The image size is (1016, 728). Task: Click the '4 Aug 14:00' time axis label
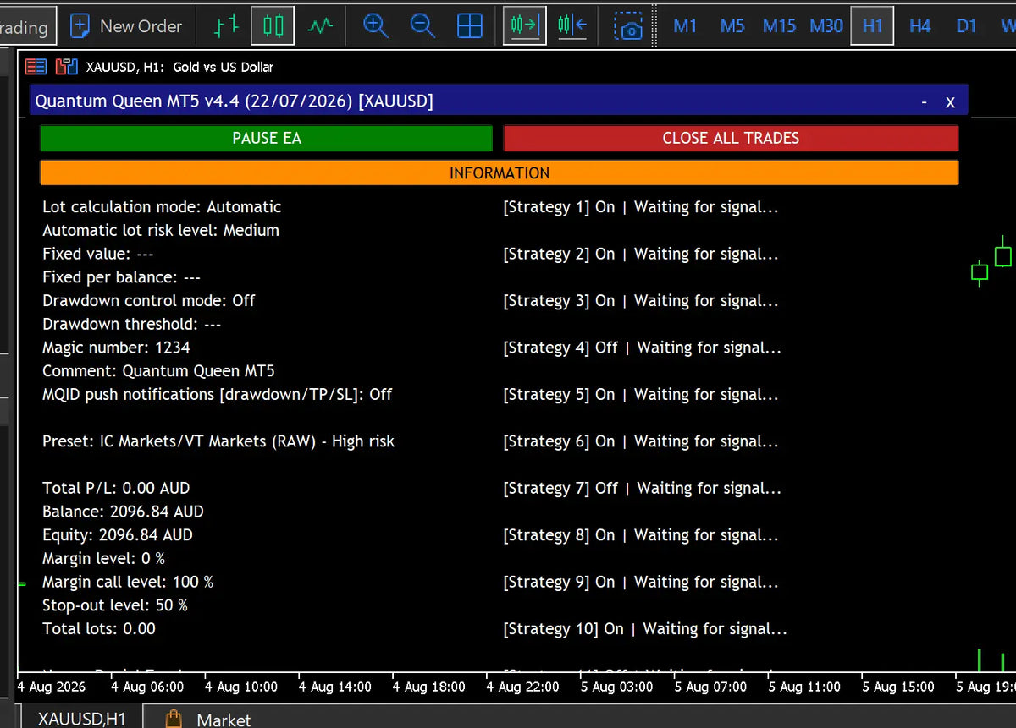point(335,687)
